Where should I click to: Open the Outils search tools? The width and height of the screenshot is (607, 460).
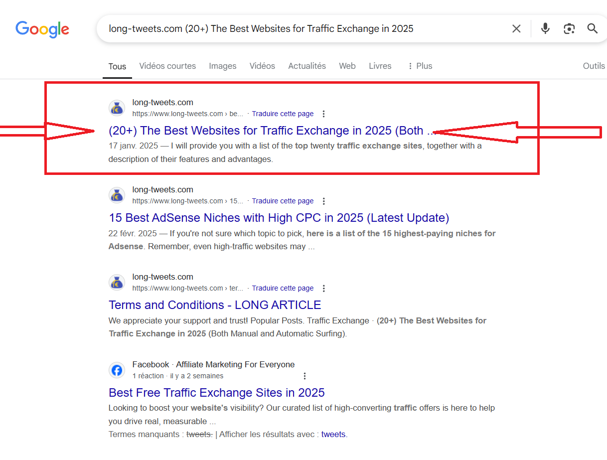click(x=594, y=66)
